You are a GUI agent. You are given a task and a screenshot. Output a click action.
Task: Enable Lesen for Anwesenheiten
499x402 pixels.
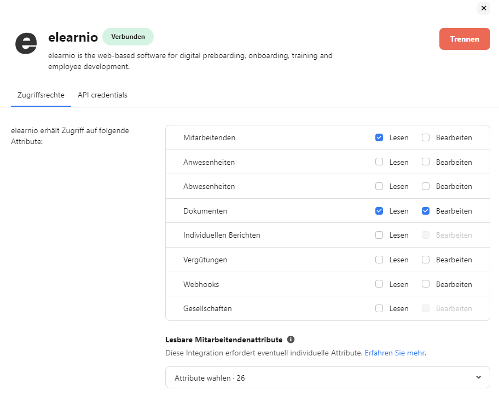pyautogui.click(x=379, y=162)
